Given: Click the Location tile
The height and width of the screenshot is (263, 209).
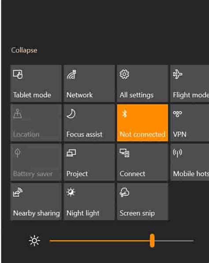Looking at the screenshot, I should 36,123.
